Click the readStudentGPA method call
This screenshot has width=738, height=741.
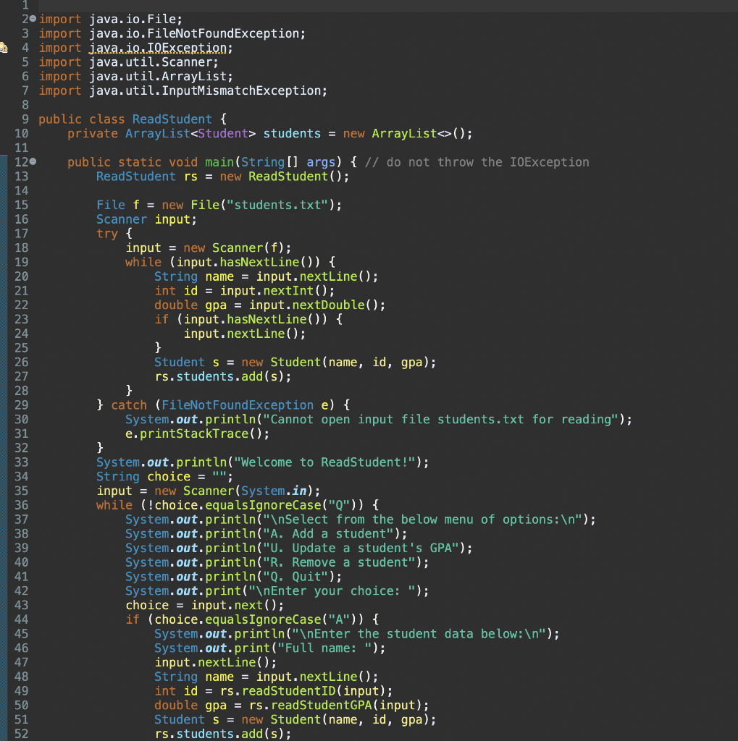tap(321, 705)
